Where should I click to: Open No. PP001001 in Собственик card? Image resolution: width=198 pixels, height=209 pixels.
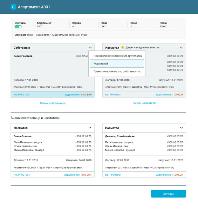(x=22, y=94)
